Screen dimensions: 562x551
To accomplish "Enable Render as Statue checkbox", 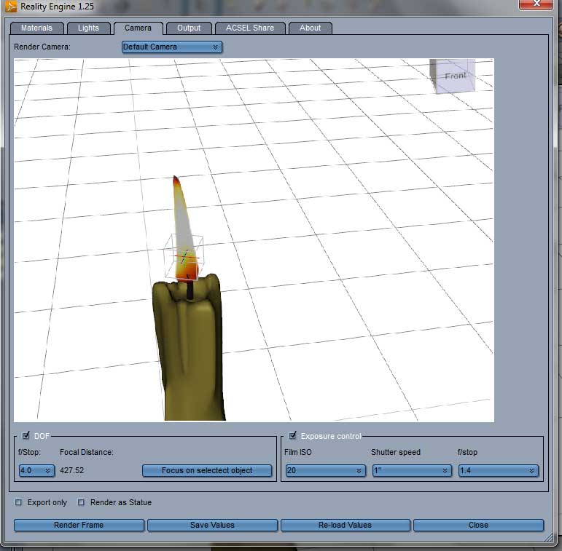I will 81,502.
